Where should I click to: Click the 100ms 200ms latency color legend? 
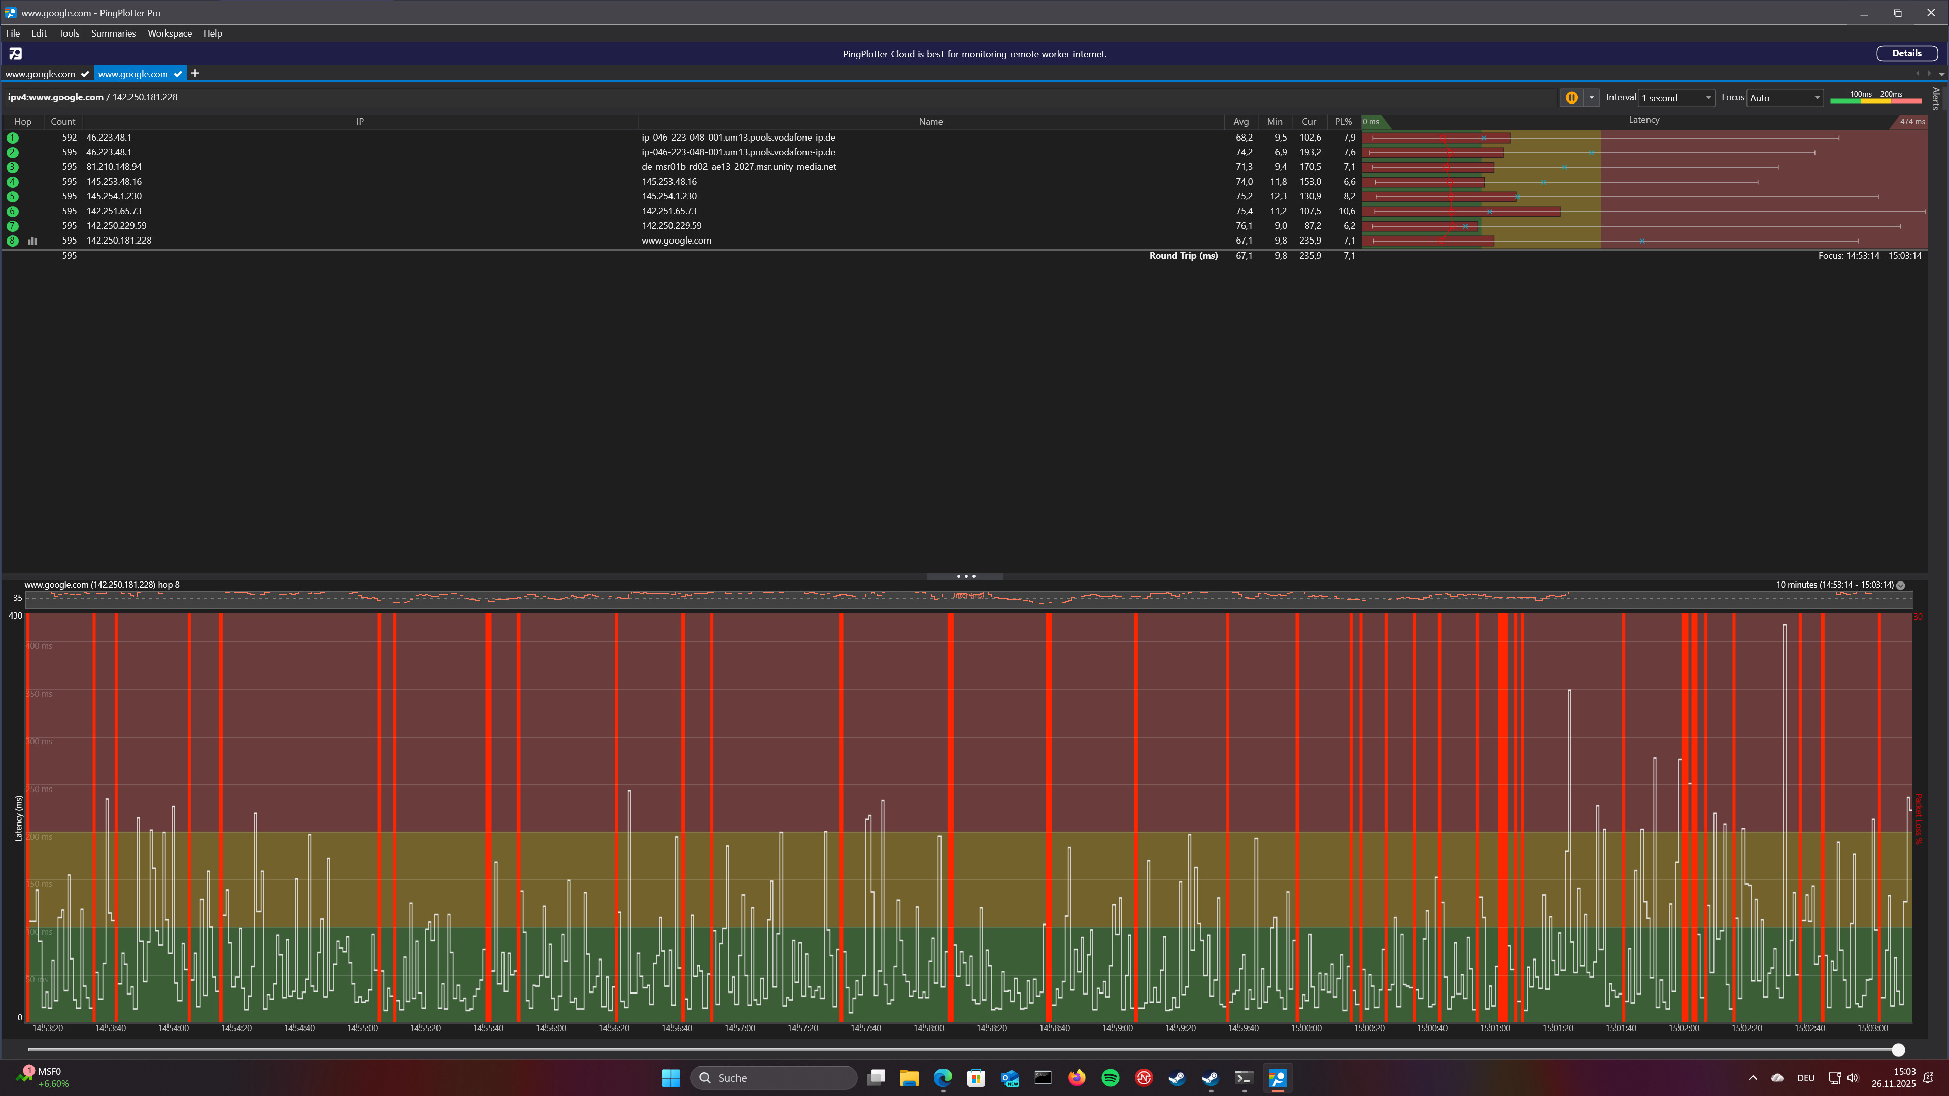pos(1875,97)
